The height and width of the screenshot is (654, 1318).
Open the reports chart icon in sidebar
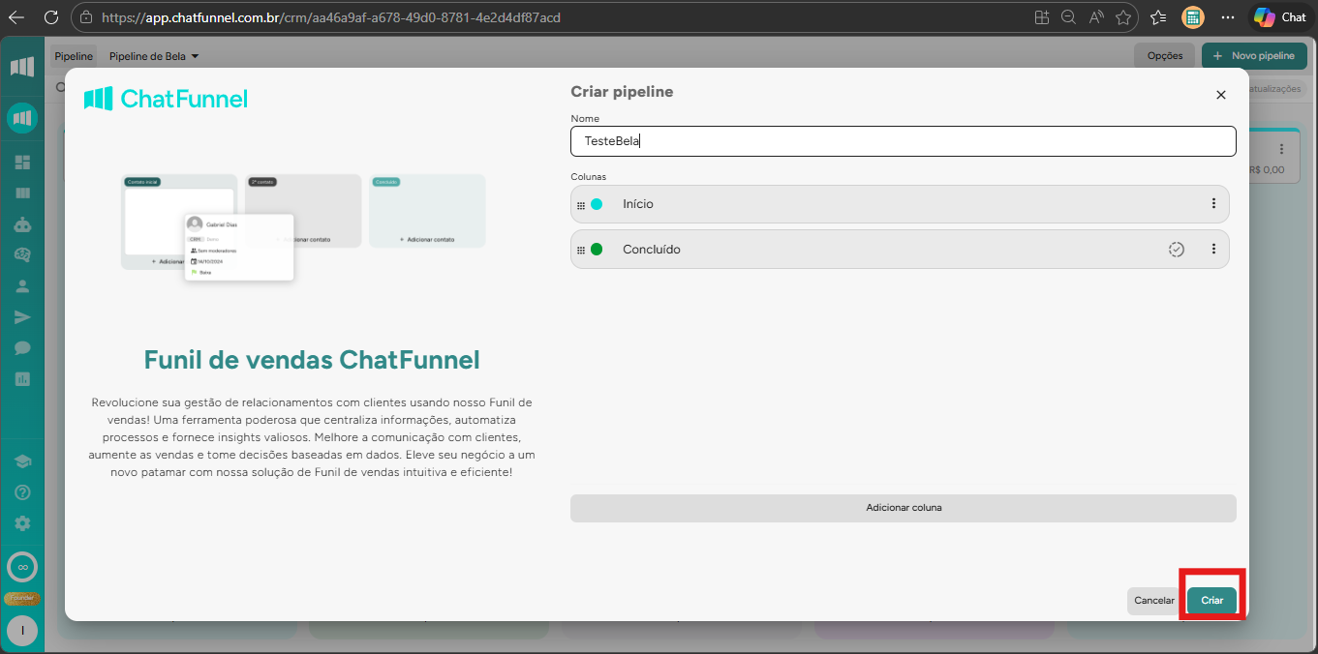[22, 379]
